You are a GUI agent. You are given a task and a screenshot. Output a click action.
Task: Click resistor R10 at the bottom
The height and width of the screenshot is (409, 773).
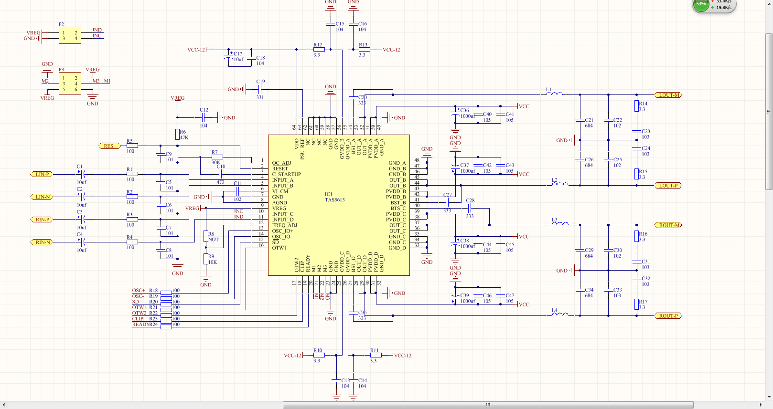point(319,355)
